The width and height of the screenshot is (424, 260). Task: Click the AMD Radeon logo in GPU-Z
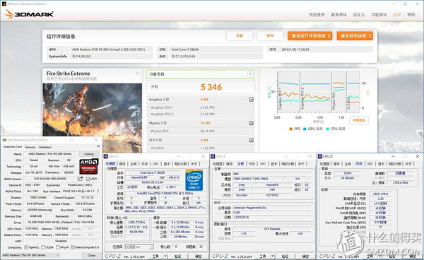89,166
